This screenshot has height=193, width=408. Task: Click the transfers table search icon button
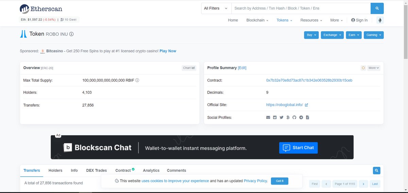coord(376,171)
